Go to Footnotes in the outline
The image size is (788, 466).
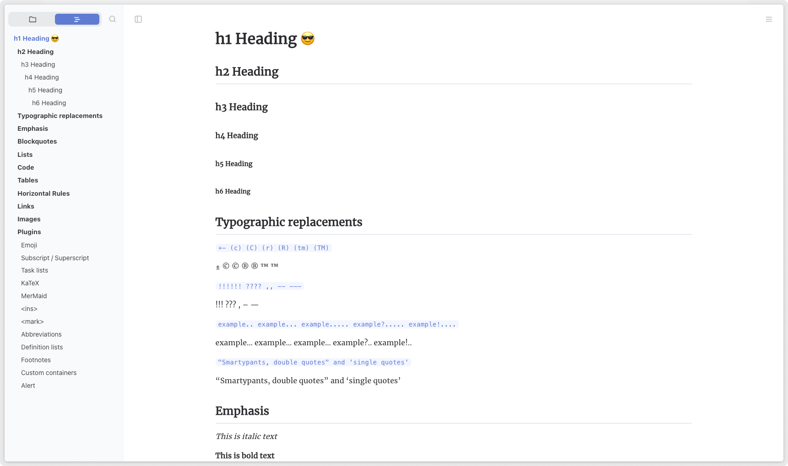[x=36, y=360]
